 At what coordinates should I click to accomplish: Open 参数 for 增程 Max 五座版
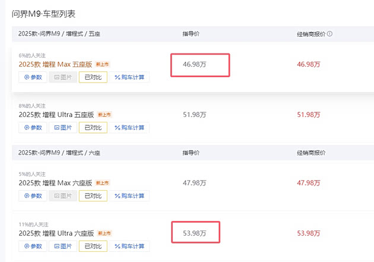pyautogui.click(x=33, y=77)
